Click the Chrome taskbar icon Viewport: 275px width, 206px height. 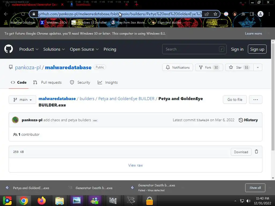pyautogui.click(x=24, y=201)
